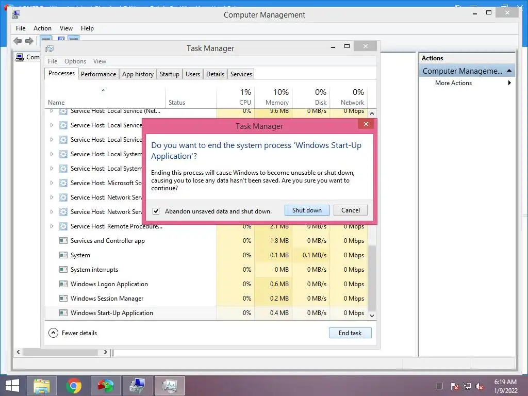This screenshot has height=396, width=528.
Task: Open the Windows Start button
Action: pyautogui.click(x=12, y=386)
